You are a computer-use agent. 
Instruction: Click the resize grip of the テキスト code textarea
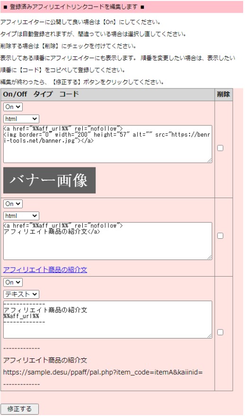click(210, 336)
